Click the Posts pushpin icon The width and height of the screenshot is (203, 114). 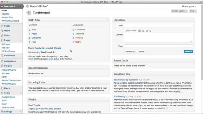pos(2,26)
